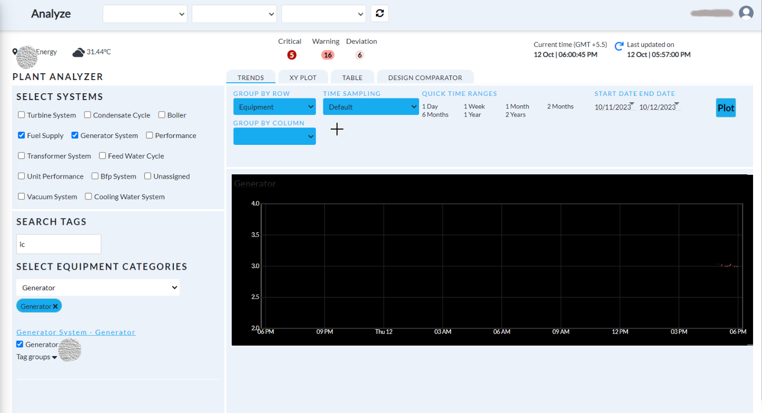Toggle the Turbine System checkbox
The image size is (762, 413).
click(22, 115)
